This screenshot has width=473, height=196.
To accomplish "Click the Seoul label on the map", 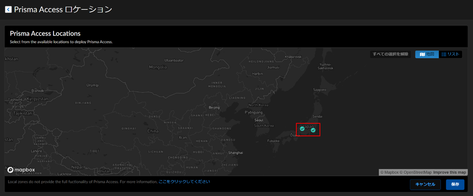I will click(259, 120).
